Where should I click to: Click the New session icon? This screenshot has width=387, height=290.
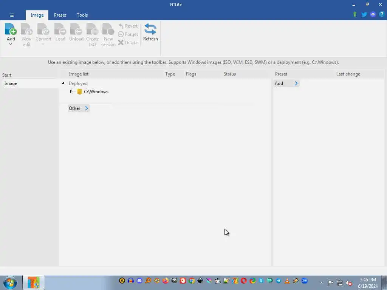[108, 29]
